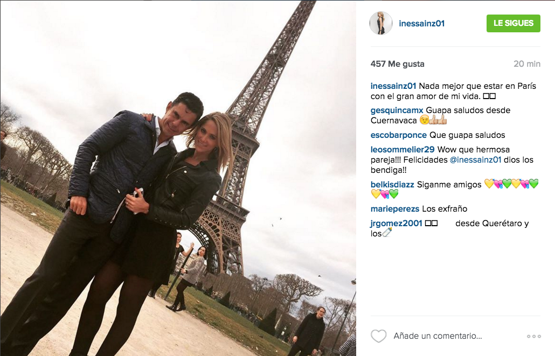
Task: Click the thumbs-up emoji in gesquincamx comment
Action: 438,120
